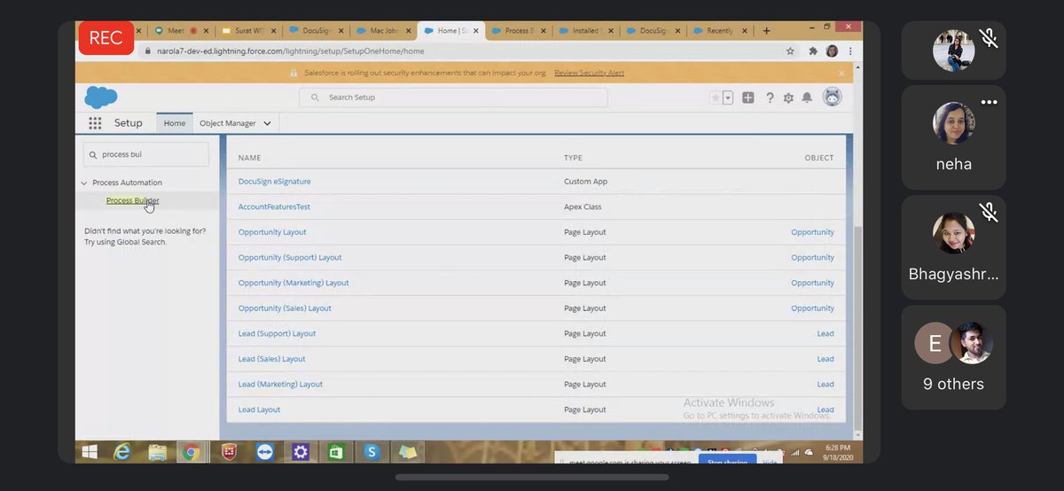The width and height of the screenshot is (1064, 491).
Task: Open the Lead (Support) Layout link
Action: tap(277, 334)
